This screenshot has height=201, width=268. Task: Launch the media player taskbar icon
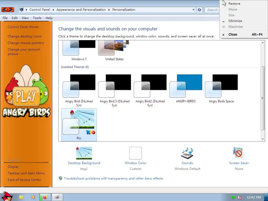tap(33, 197)
